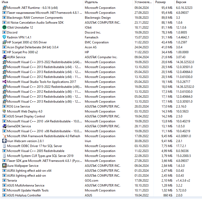Click the Discord entry icon

pyautogui.click(x=4, y=32)
